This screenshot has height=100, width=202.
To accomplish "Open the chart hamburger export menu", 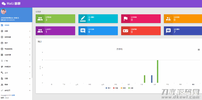I will point(199,50).
